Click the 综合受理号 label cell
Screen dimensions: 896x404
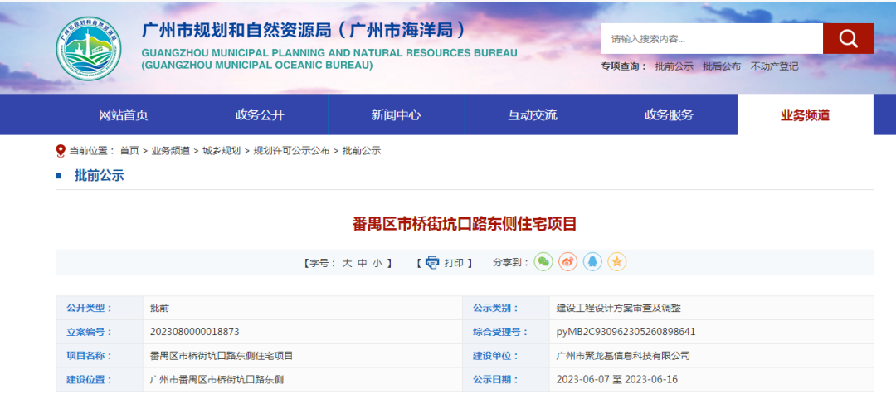506,332
